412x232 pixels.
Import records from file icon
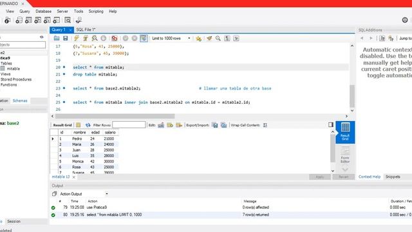pyautogui.click(x=224, y=125)
